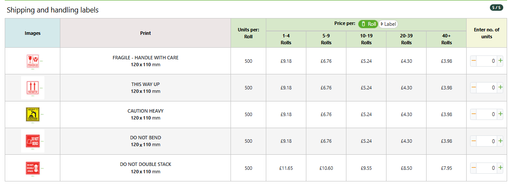Reduce CAUTION HEAVY units using minus icon
The height and width of the screenshot is (184, 511).
click(474, 114)
